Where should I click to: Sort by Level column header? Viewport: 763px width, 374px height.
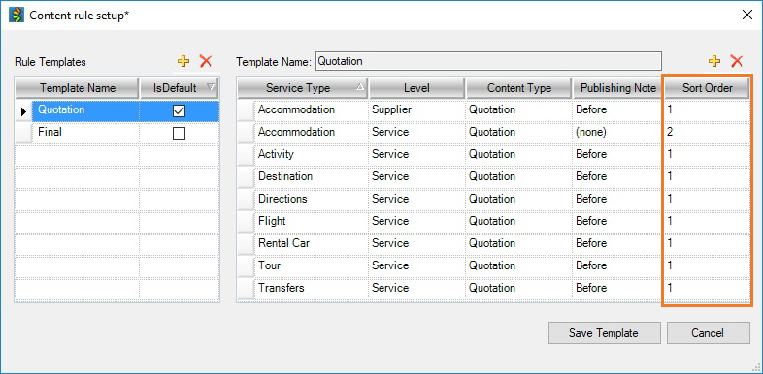tap(416, 88)
